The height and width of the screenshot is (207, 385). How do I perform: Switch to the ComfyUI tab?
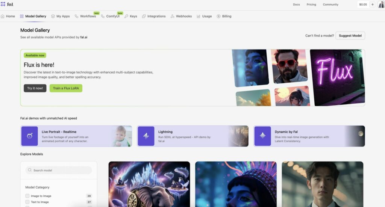point(110,16)
